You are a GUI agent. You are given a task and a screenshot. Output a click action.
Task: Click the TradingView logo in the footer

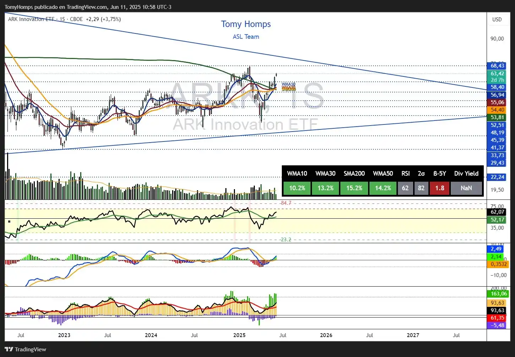tap(25, 349)
